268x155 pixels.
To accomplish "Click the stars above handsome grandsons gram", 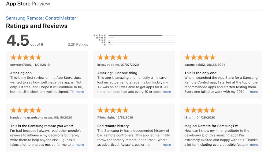I will tap(26, 110).
